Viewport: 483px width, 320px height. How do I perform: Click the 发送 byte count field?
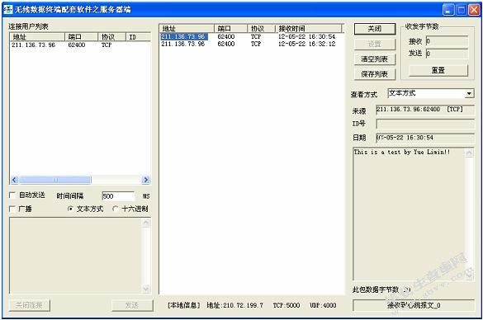tap(447, 54)
